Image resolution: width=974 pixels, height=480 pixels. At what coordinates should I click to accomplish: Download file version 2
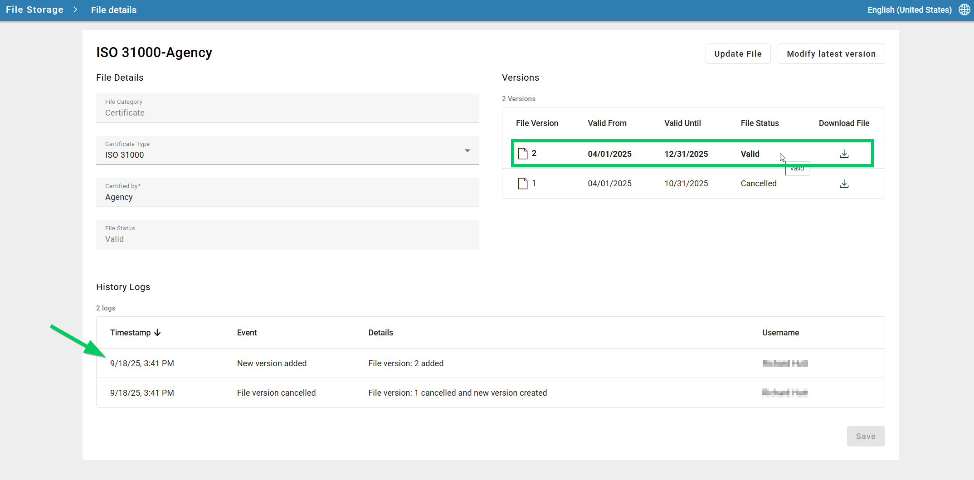(x=844, y=154)
